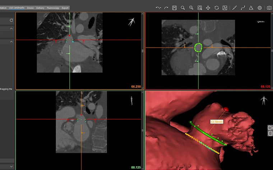The width and height of the screenshot is (273, 170).
Task: Click scroll-down arrow of green-bordered view
Action: point(142,168)
